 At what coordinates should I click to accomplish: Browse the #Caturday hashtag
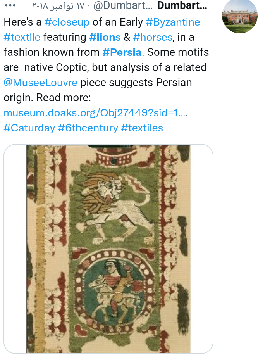click(29, 128)
